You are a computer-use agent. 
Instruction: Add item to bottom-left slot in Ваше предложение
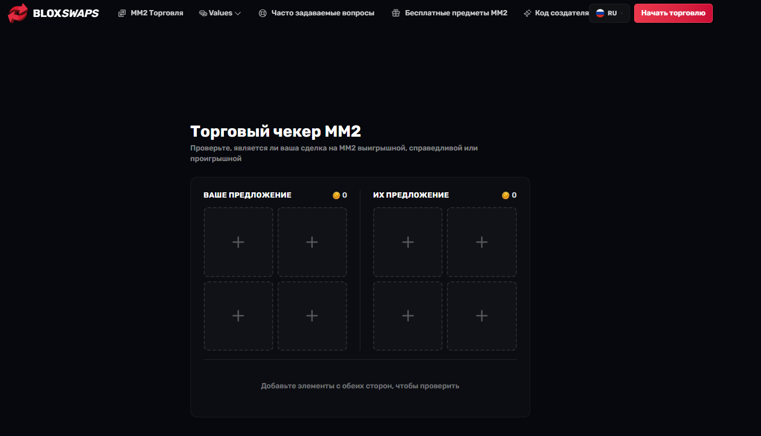pos(238,316)
